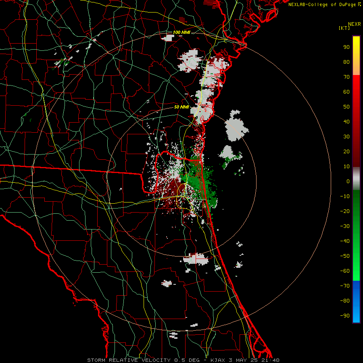Click the 100 NMI range ring label
363x363 pixels.
point(181,32)
